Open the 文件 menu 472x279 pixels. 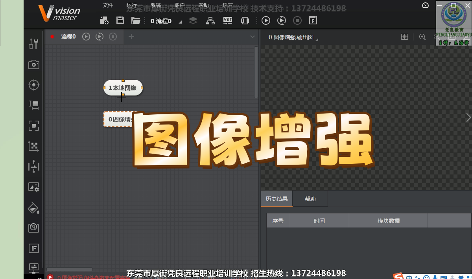coord(108,6)
